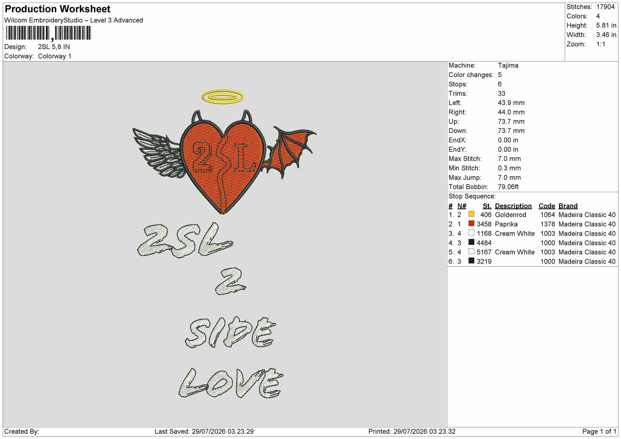Image resolution: width=621 pixels, height=439 pixels.
Task: Click the 'Description' column header
Action: pos(513,206)
